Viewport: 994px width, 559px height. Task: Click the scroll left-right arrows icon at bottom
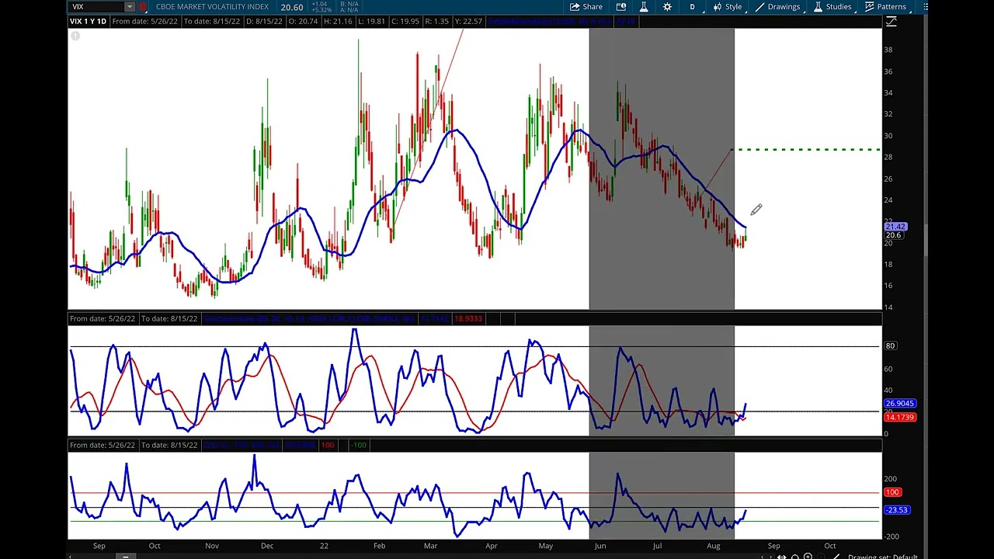781,557
